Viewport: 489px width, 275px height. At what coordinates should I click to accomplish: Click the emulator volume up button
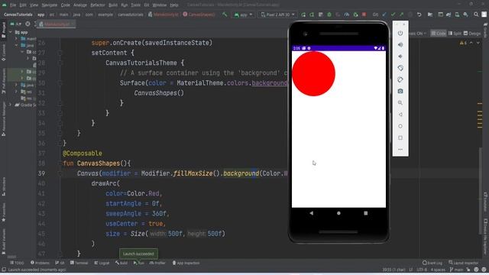pyautogui.click(x=400, y=45)
